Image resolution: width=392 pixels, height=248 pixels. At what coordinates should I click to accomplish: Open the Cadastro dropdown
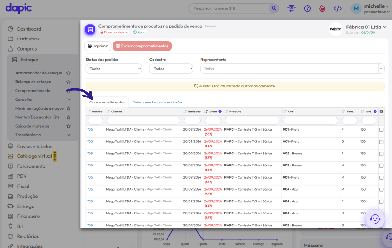tap(171, 69)
